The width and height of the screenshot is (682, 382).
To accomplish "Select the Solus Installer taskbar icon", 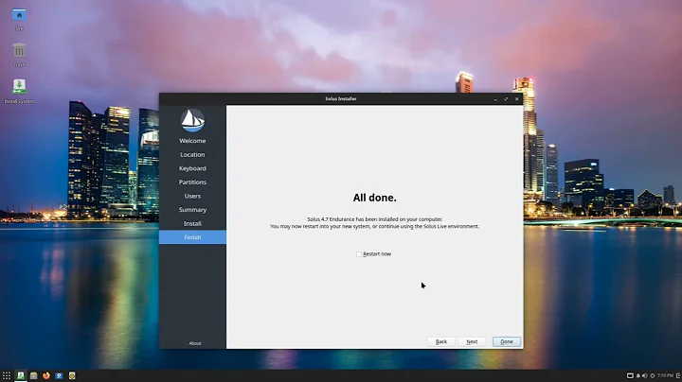I will pos(21,375).
